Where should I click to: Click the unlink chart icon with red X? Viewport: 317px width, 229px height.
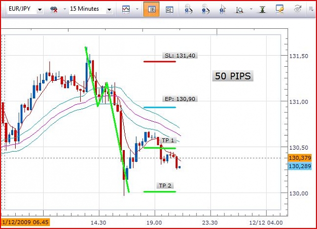pyautogui.click(x=54, y=9)
